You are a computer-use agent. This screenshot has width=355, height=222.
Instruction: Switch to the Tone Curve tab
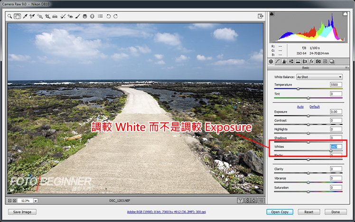click(278, 61)
